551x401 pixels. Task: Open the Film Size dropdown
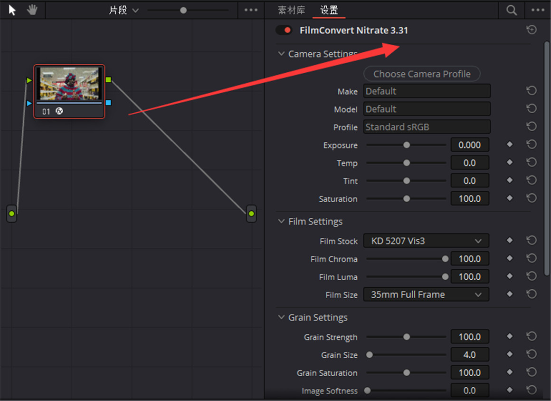point(426,294)
